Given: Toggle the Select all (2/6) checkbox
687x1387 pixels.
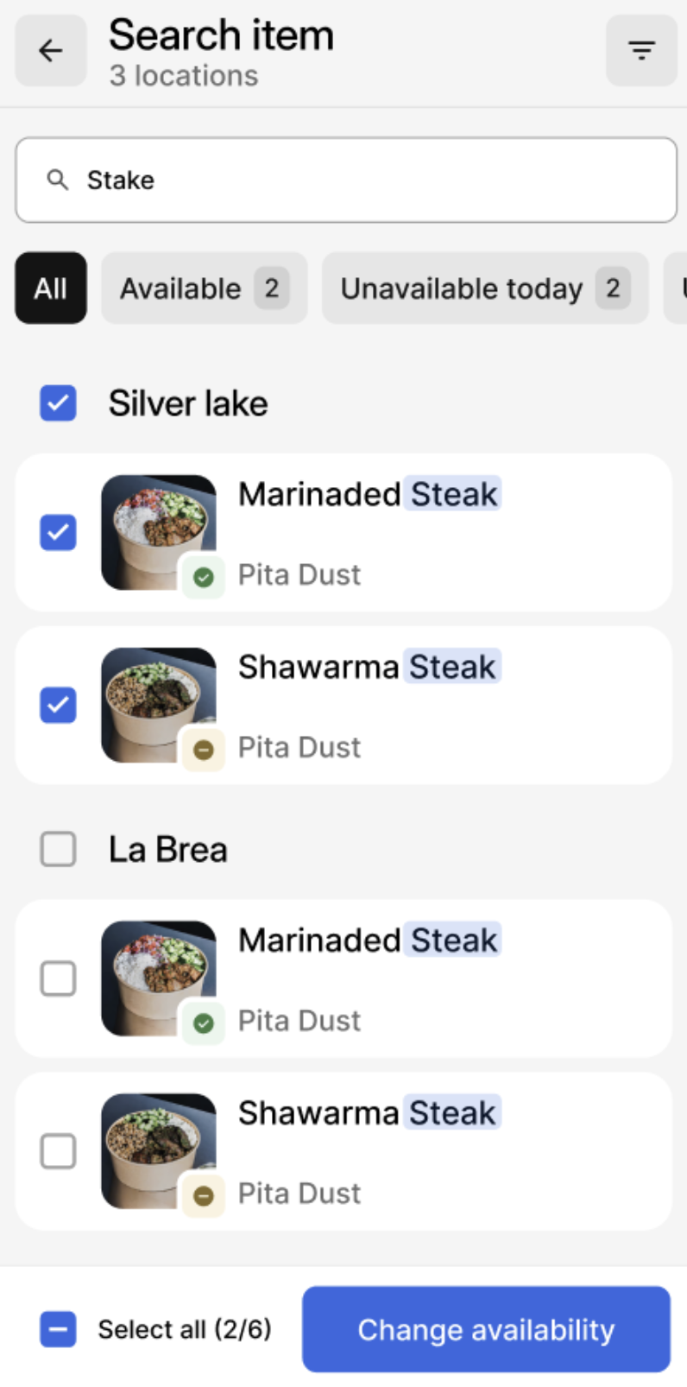Looking at the screenshot, I should (x=58, y=1329).
